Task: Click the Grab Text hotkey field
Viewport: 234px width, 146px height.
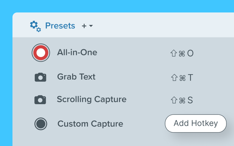Action: [182, 78]
